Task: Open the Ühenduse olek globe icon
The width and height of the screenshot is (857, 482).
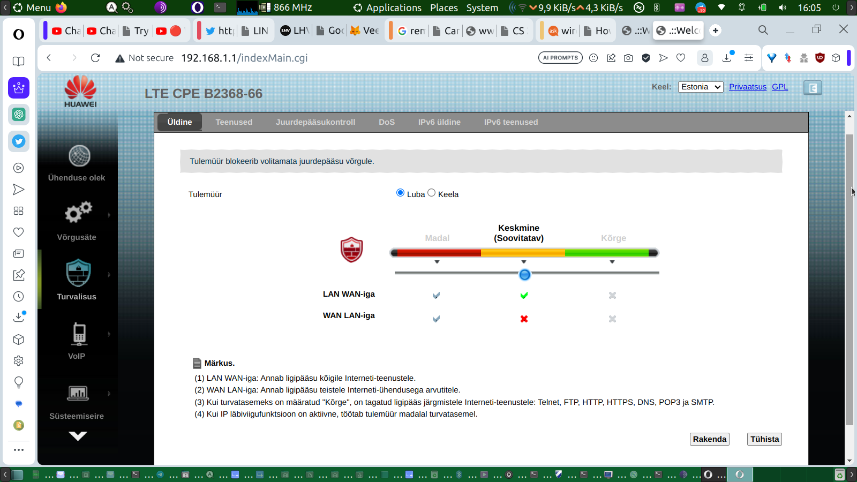Action: [79, 156]
